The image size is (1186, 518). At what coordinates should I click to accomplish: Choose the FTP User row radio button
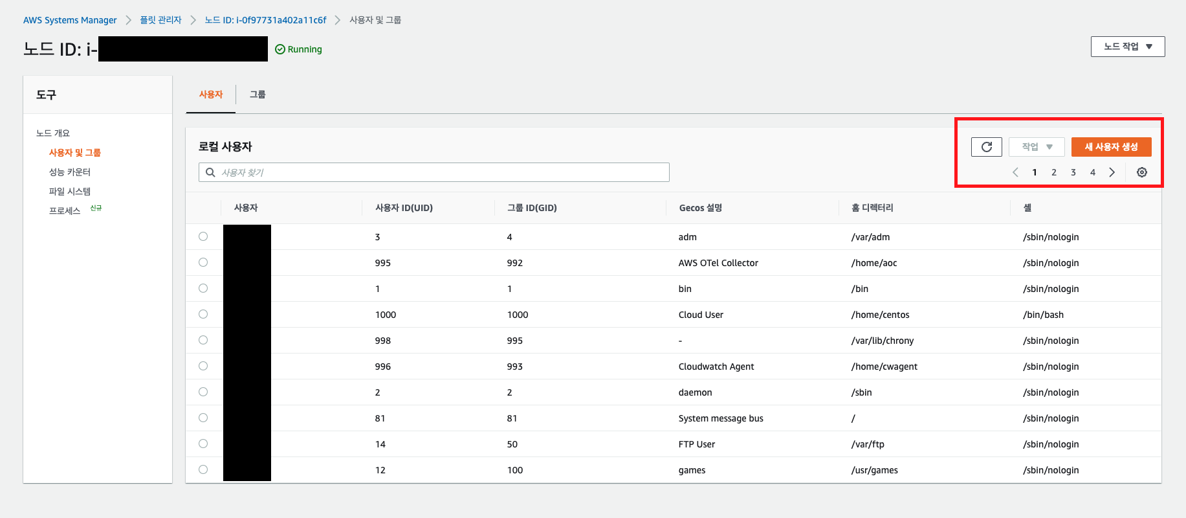pos(203,444)
